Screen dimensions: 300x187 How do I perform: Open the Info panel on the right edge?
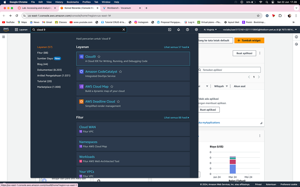(x=296, y=37)
